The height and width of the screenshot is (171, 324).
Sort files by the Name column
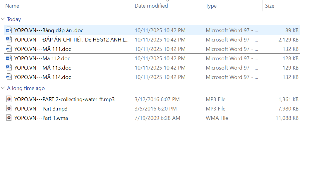click(x=12, y=6)
